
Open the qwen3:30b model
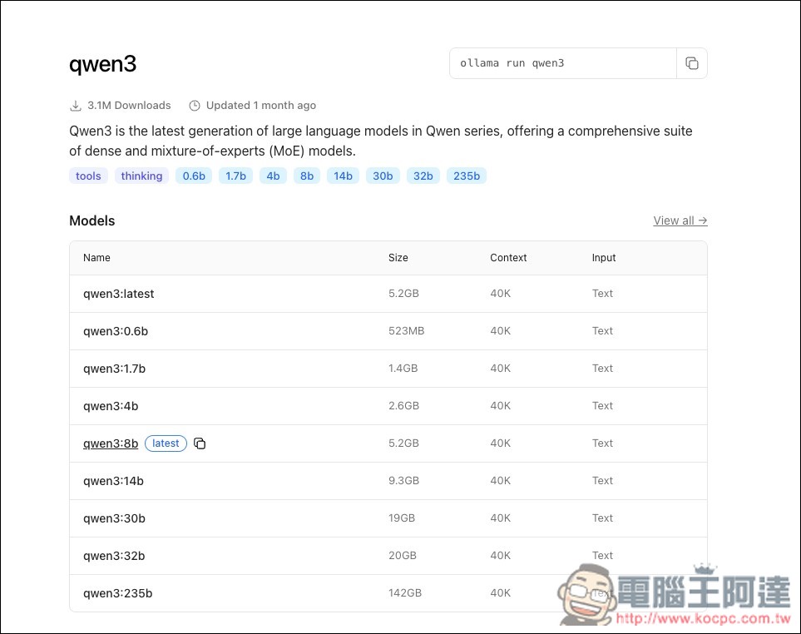[x=115, y=518]
